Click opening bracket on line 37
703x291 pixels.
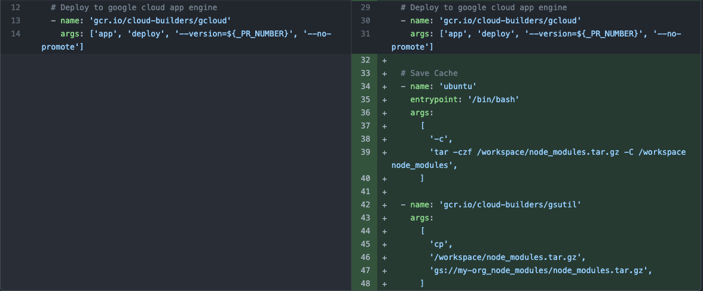[x=422, y=125]
